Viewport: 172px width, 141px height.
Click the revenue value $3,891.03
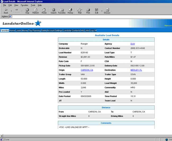pos(85,57)
